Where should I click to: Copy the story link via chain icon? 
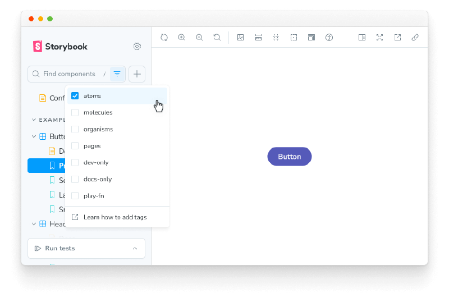pos(415,38)
